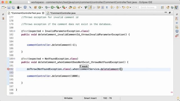Click the green New Java Class icon
Image resolution: width=180 pixels, height=101 pixels.
(x=40, y=8)
